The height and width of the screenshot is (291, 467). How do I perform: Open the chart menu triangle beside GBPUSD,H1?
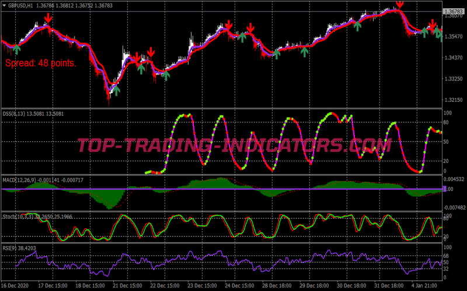4,5
